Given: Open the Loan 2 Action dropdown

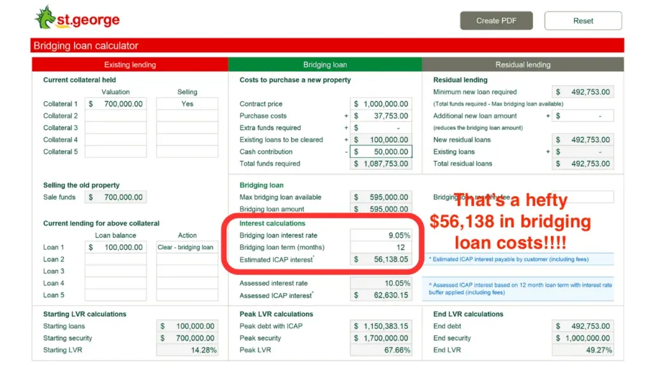Looking at the screenshot, I should tap(187, 259).
